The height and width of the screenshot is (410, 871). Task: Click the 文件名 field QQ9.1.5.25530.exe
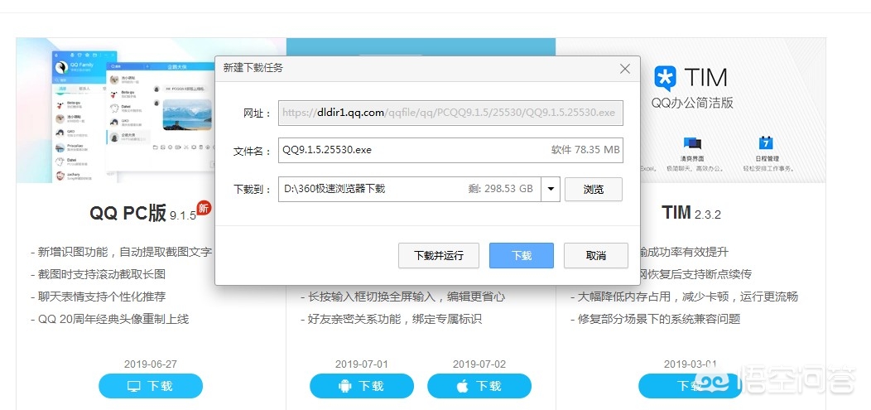[x=450, y=150]
